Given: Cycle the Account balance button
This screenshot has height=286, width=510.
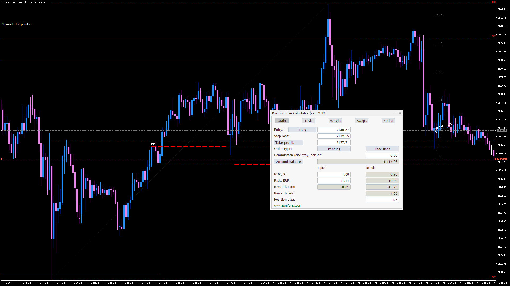Looking at the screenshot, I should tap(288, 162).
